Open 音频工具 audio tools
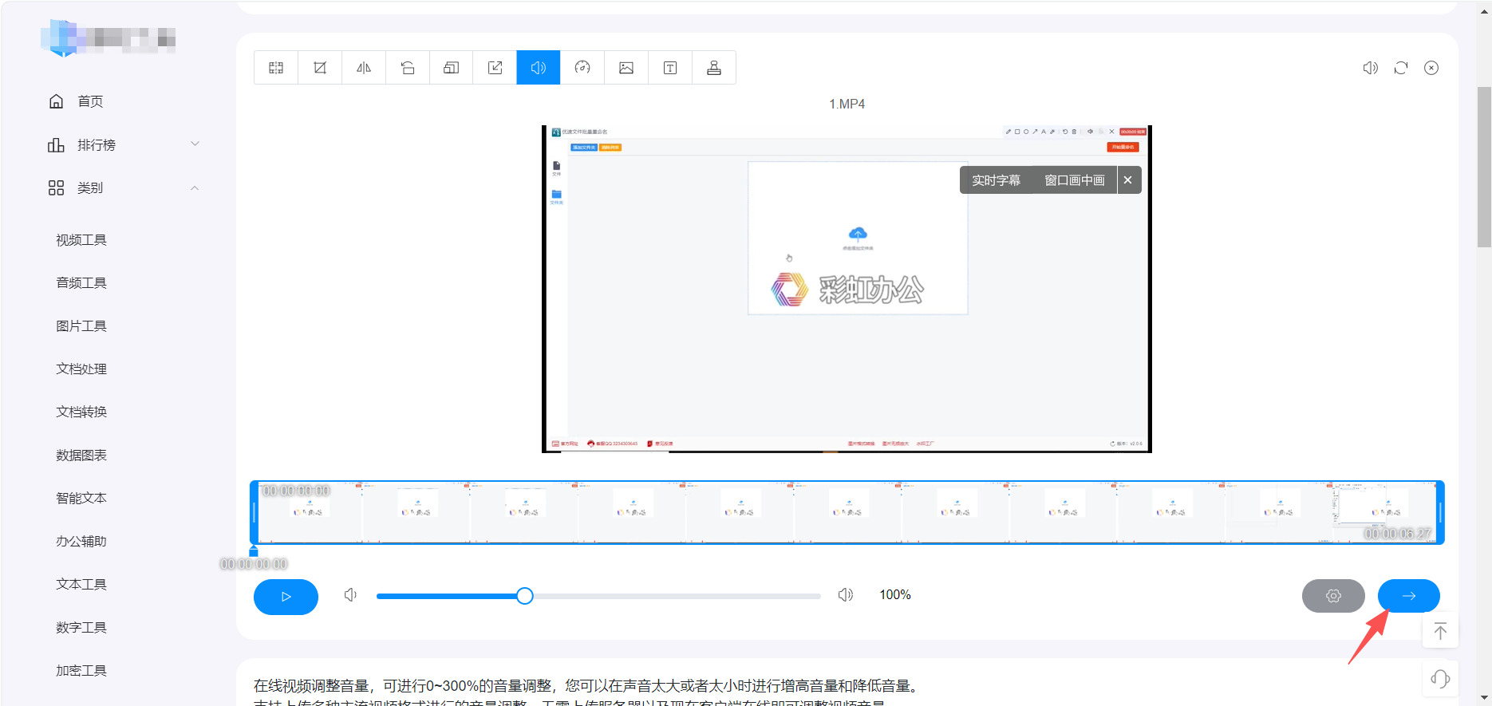1492x706 pixels. (x=81, y=283)
